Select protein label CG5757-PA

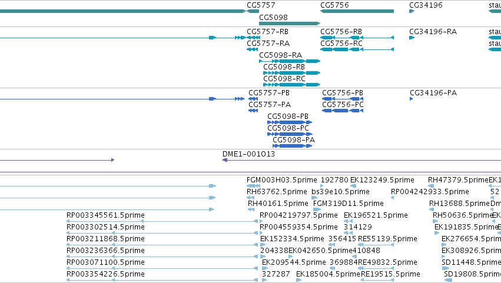[270, 105]
